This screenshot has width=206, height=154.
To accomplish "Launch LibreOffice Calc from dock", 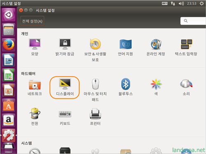I will tap(9, 75).
